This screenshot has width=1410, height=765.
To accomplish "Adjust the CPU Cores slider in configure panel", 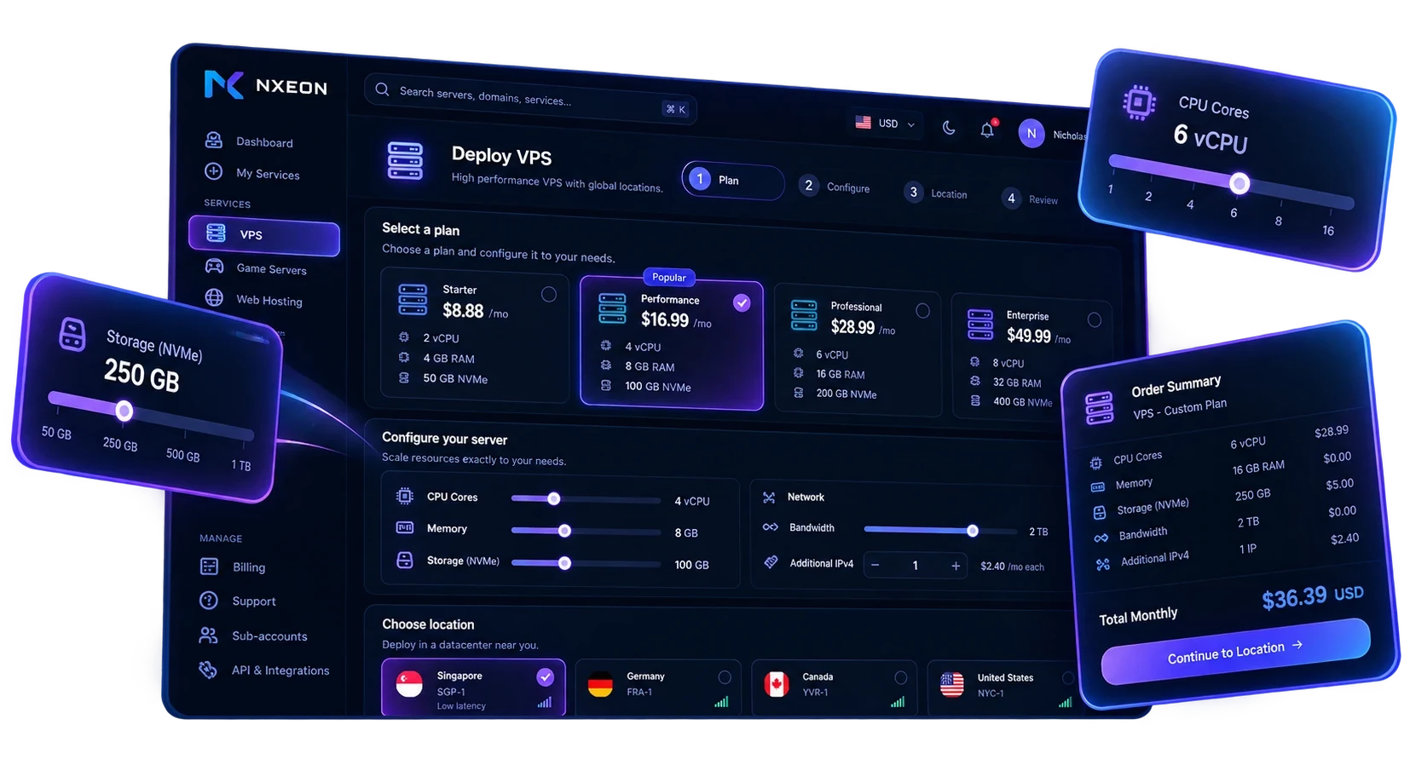I will (554, 498).
